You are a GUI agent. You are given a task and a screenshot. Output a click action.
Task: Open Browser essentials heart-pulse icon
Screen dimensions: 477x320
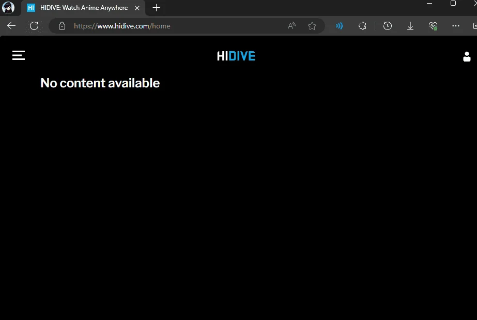tap(433, 26)
